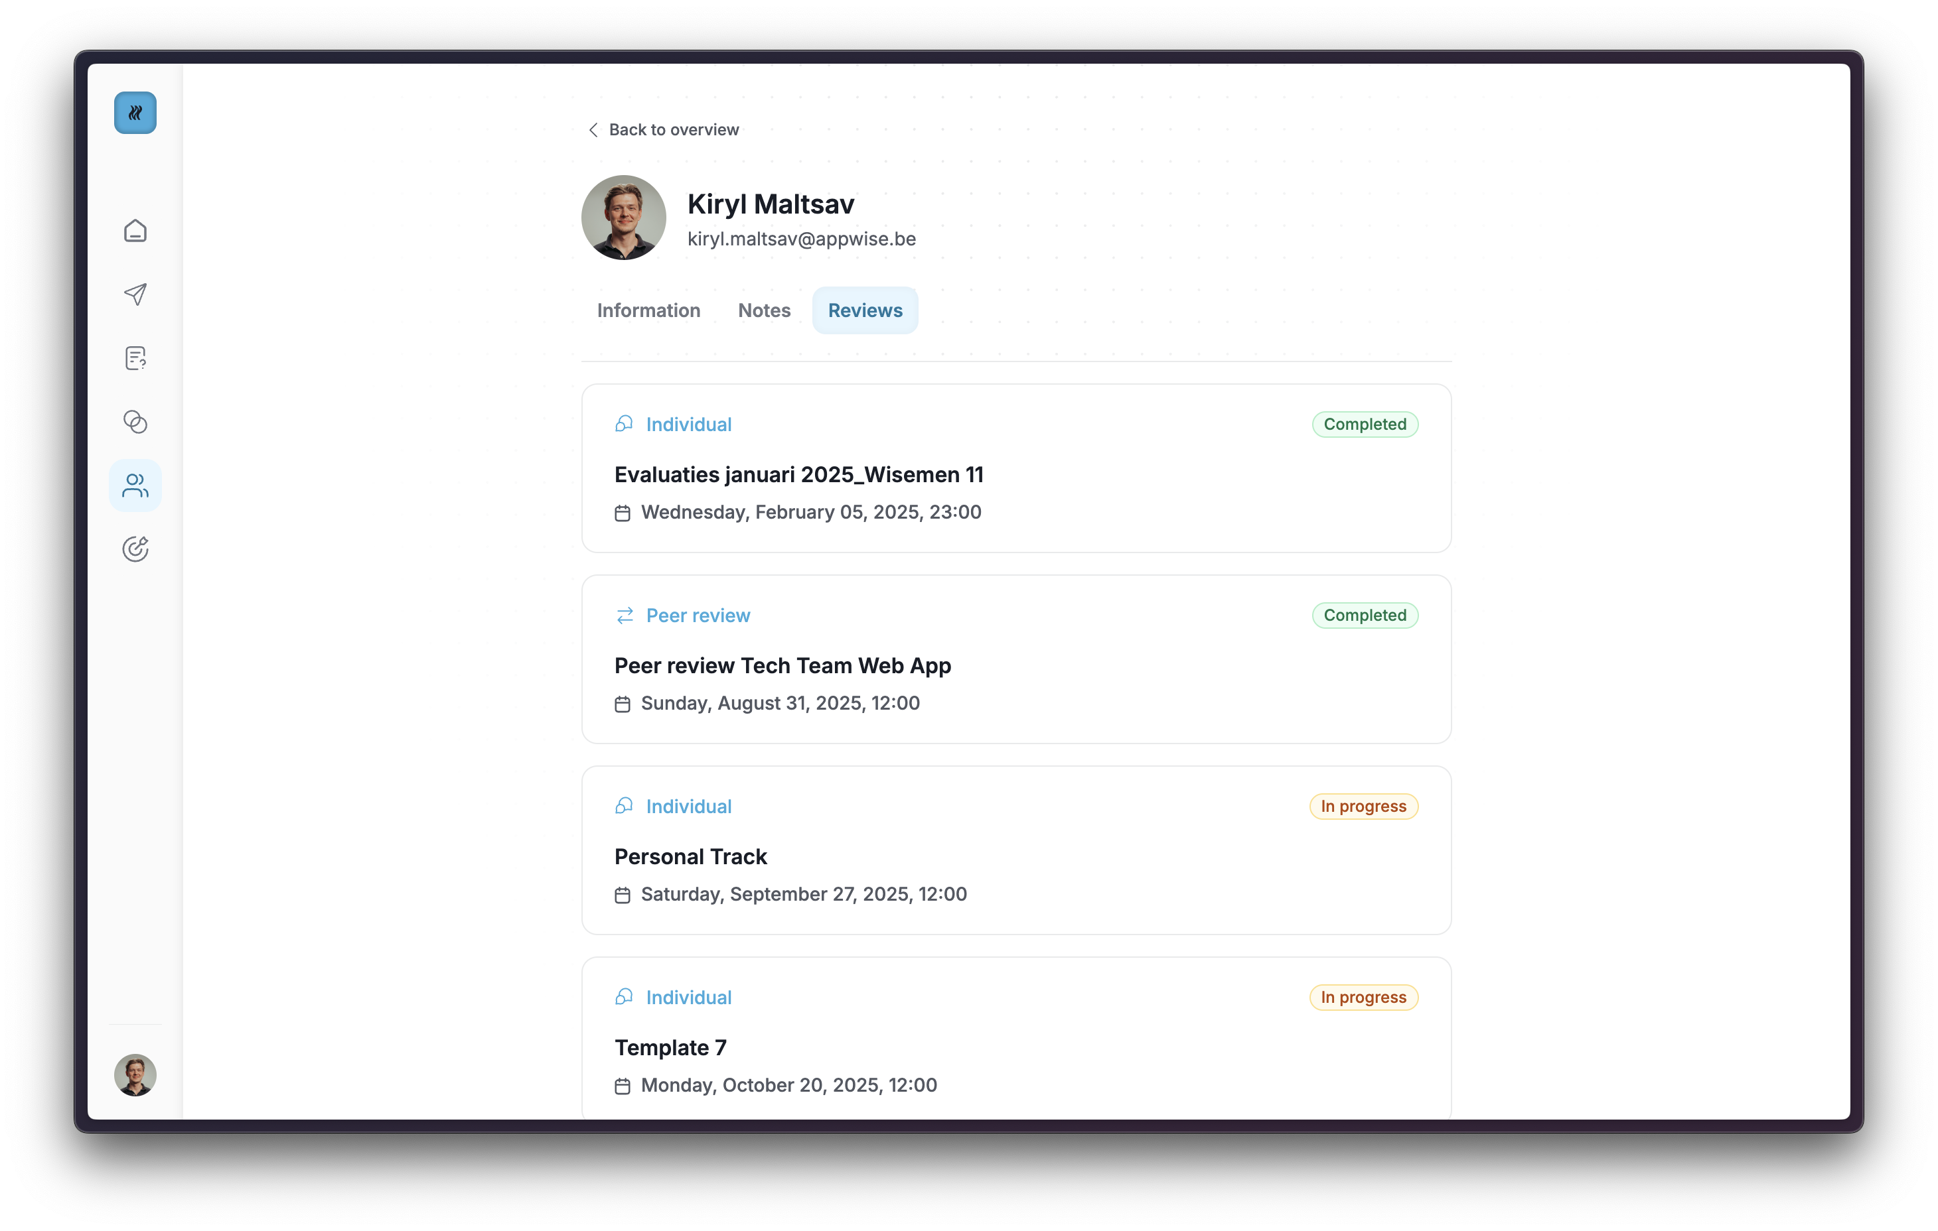Open the Template 7 review card
This screenshot has width=1938, height=1231.
point(670,1048)
